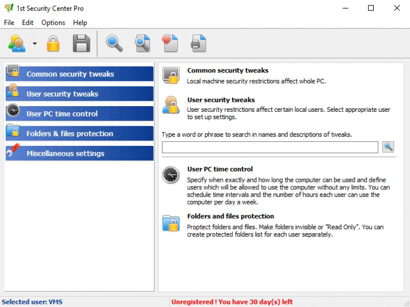Open the Options menu

53,23
